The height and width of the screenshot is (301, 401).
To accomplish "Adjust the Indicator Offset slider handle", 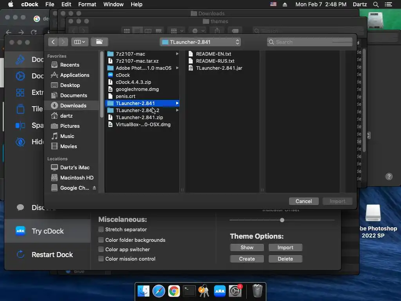I will click(282, 220).
